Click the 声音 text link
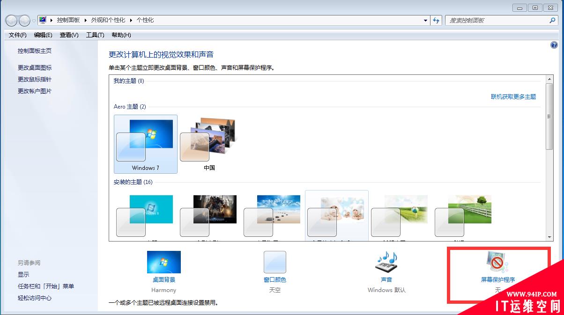The width and height of the screenshot is (564, 315). point(386,280)
